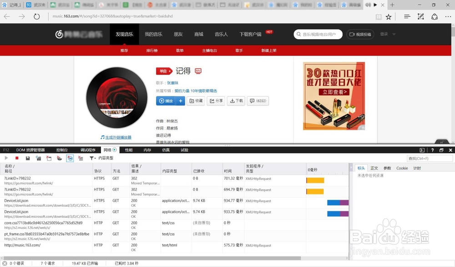Open comments button showing (6252)
This screenshot has height=267, width=455.
coord(258,101)
